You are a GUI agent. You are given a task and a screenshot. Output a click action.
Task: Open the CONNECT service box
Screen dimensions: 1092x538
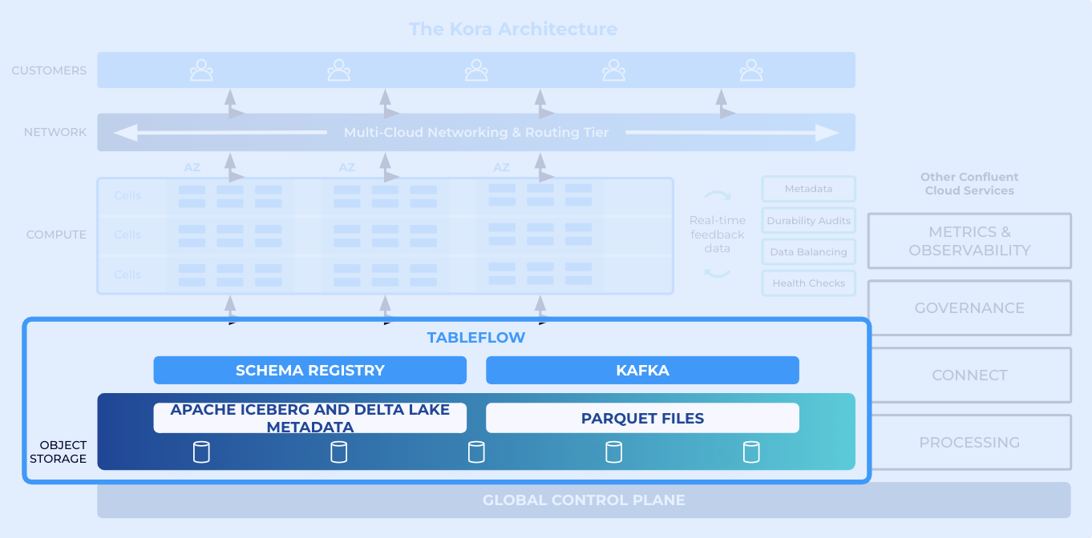[x=969, y=375]
